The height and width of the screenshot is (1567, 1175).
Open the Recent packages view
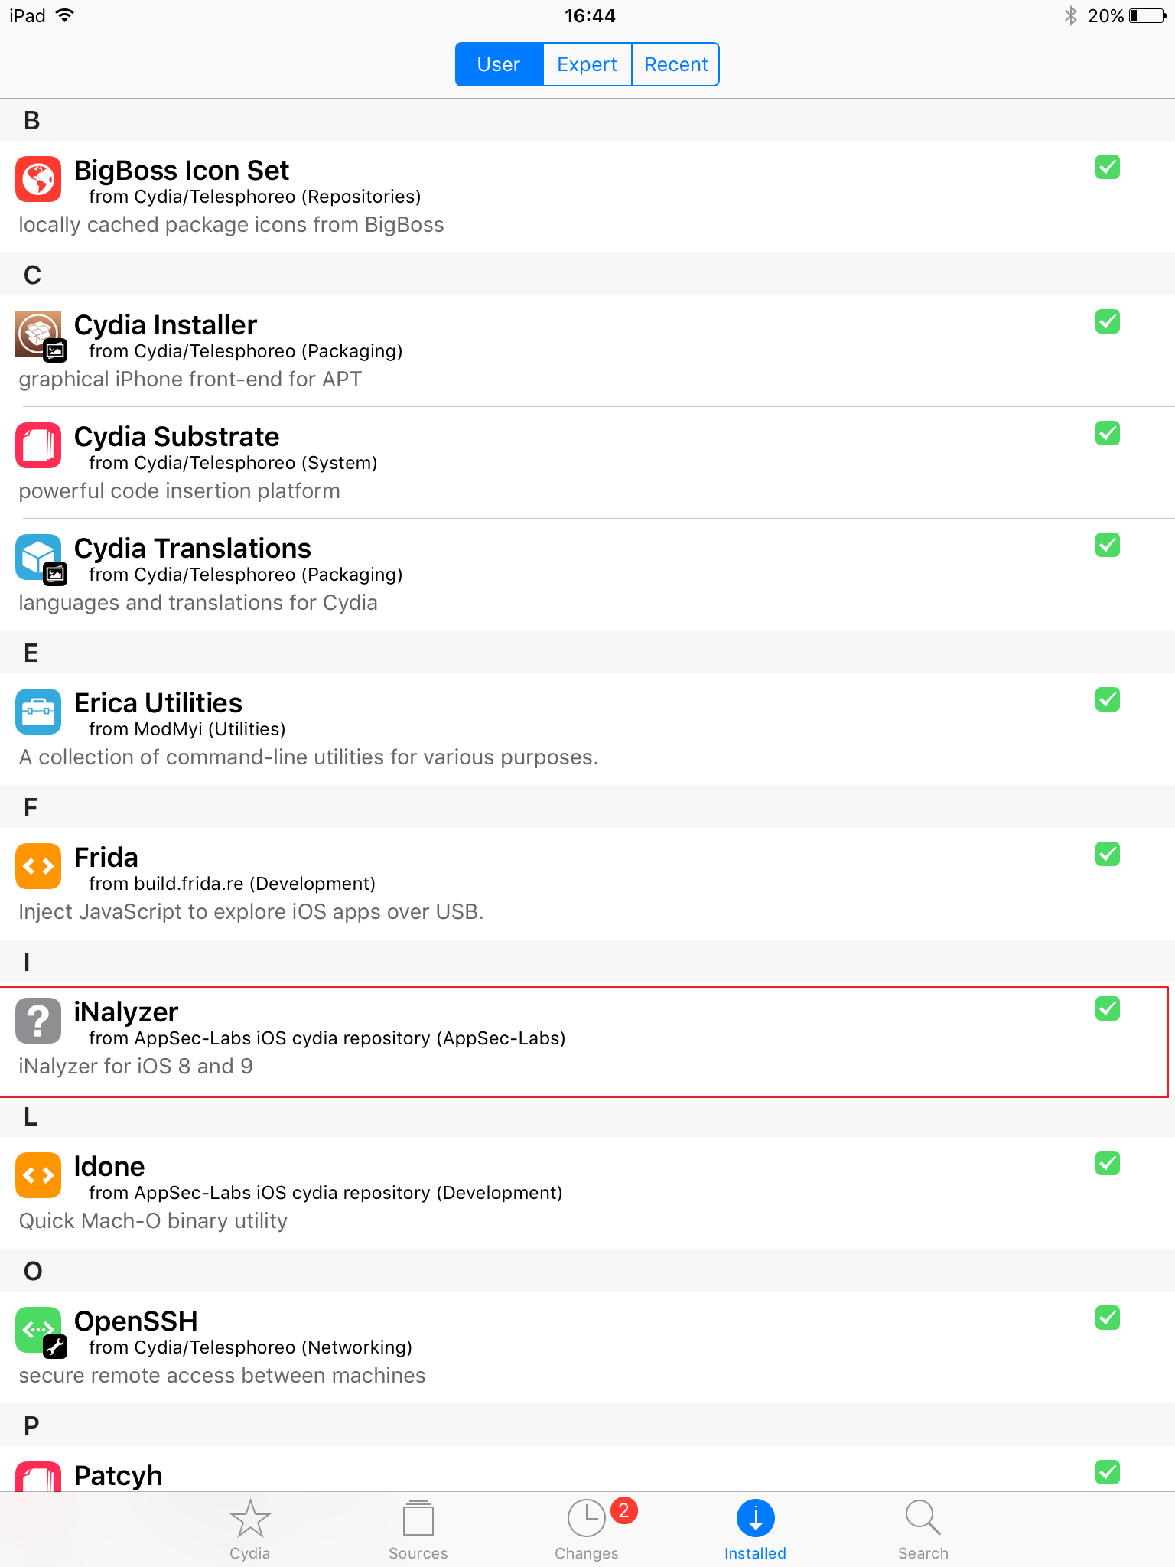[x=675, y=64]
